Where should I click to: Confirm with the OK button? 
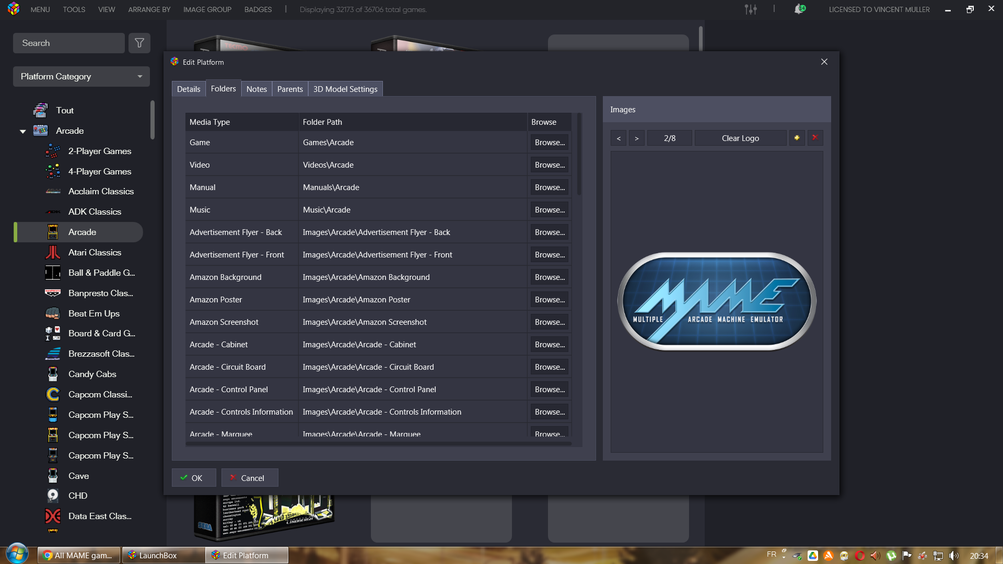[194, 478]
